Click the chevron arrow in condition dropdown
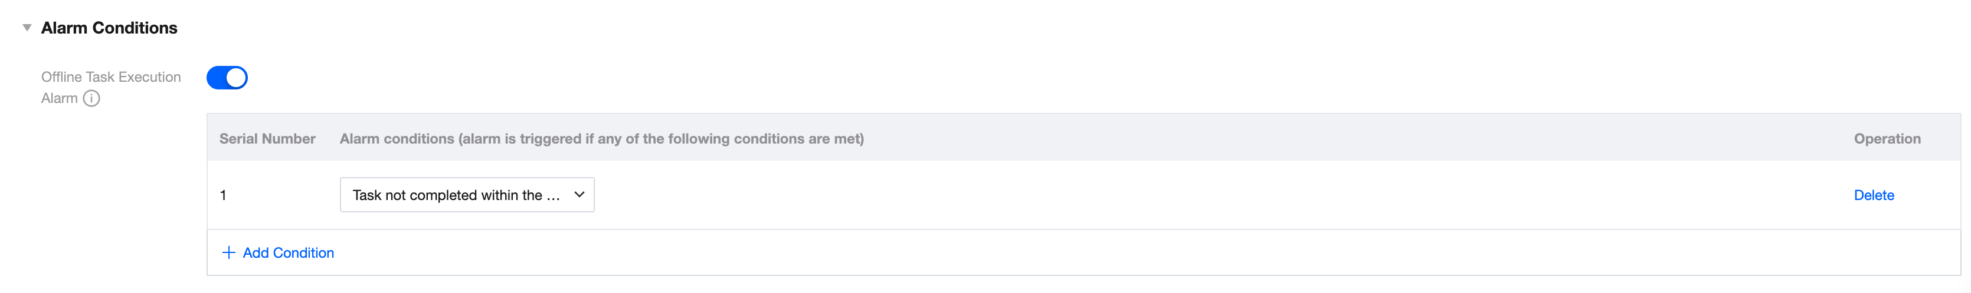This screenshot has width=1971, height=293. pos(579,195)
